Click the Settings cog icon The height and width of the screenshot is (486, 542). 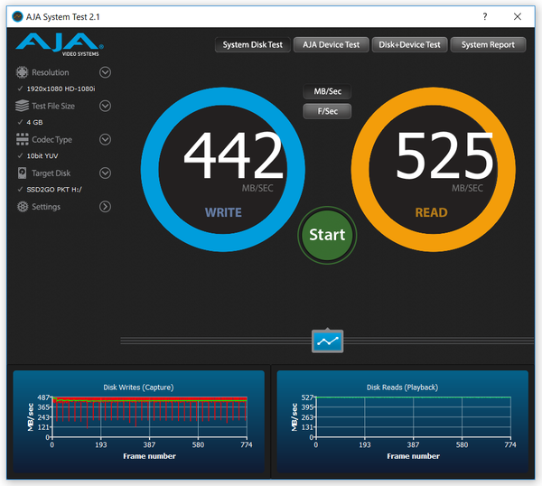[x=23, y=206]
